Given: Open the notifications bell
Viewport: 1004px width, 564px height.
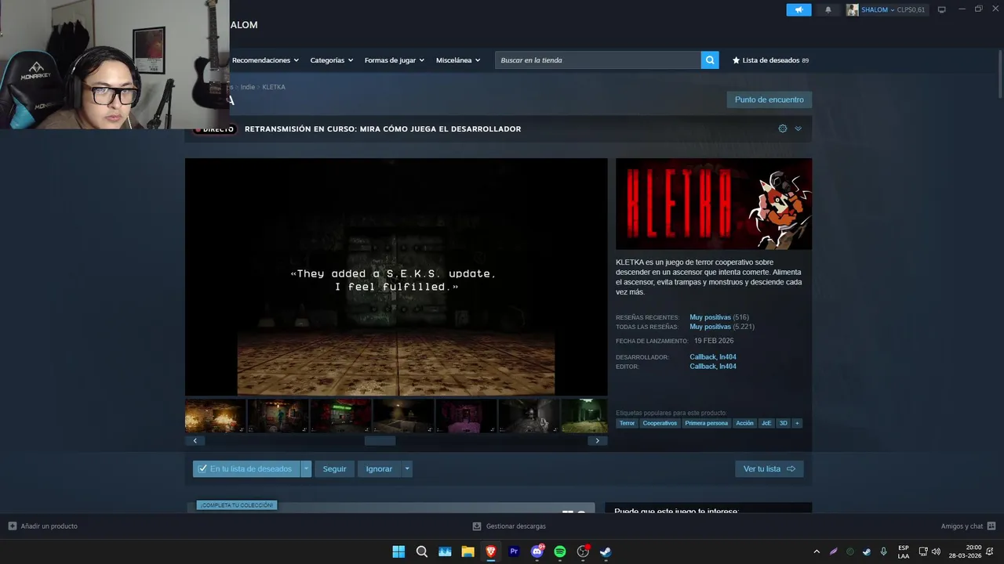Looking at the screenshot, I should [828, 9].
